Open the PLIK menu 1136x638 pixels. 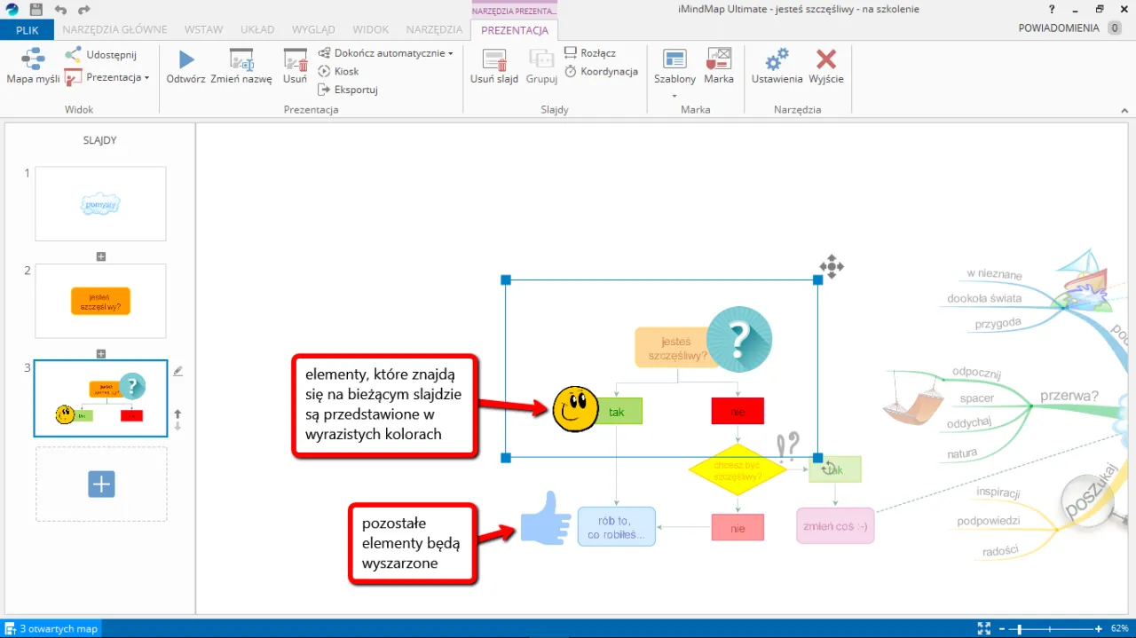click(28, 28)
